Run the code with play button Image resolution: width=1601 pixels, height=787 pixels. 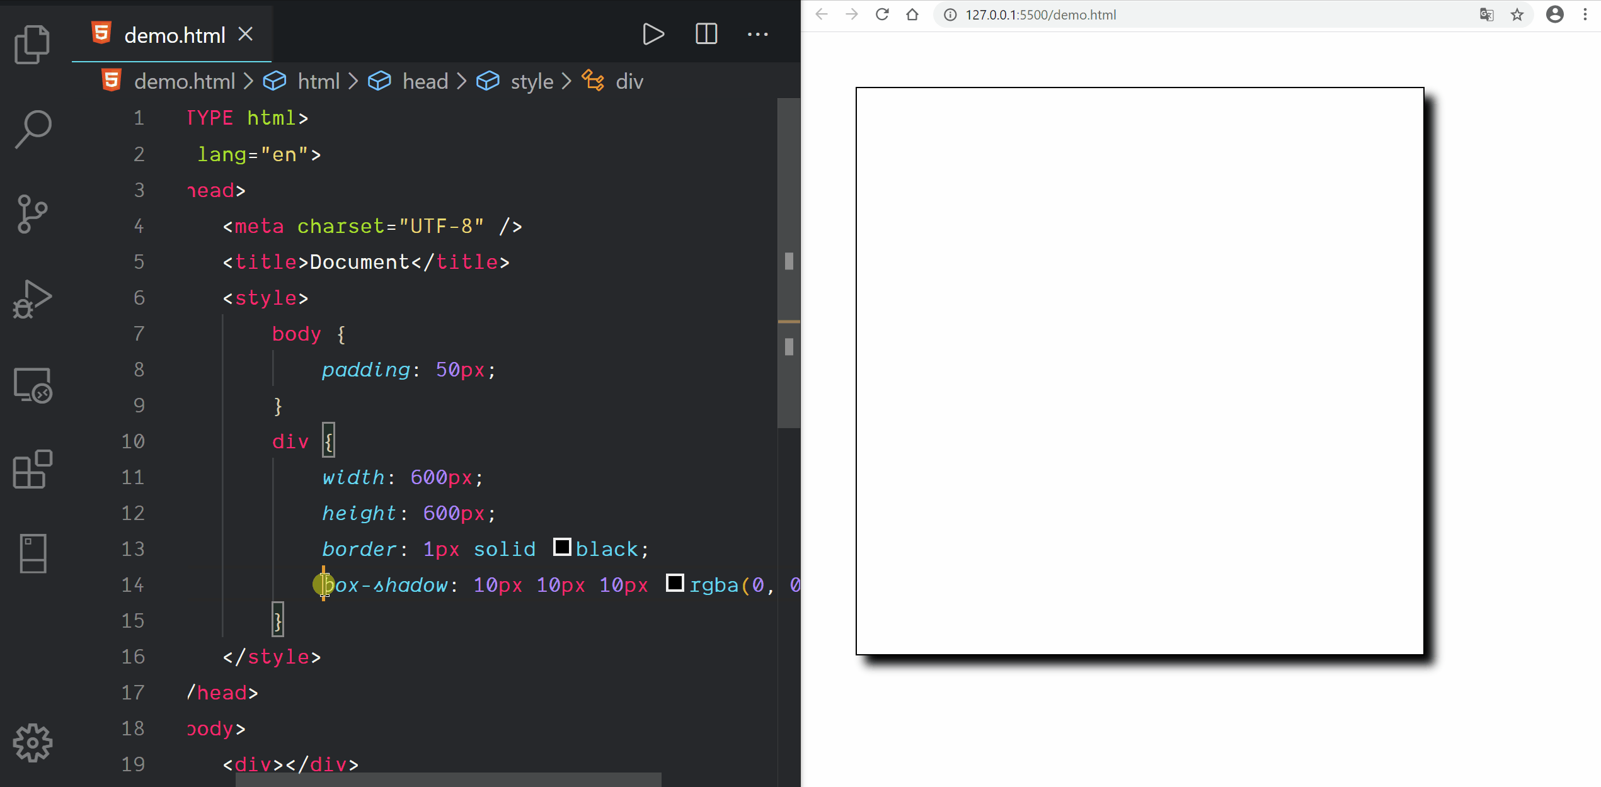click(653, 34)
